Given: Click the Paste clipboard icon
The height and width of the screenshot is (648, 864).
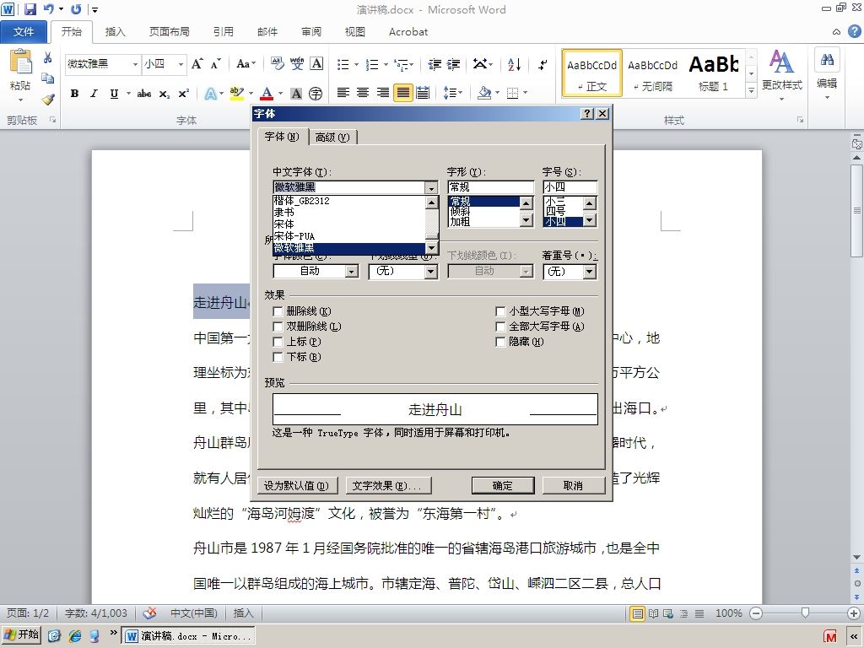Looking at the screenshot, I should point(21,62).
